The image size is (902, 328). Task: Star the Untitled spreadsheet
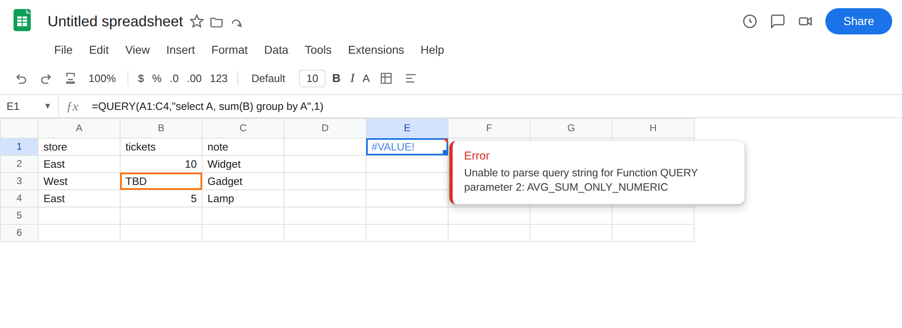[197, 21]
